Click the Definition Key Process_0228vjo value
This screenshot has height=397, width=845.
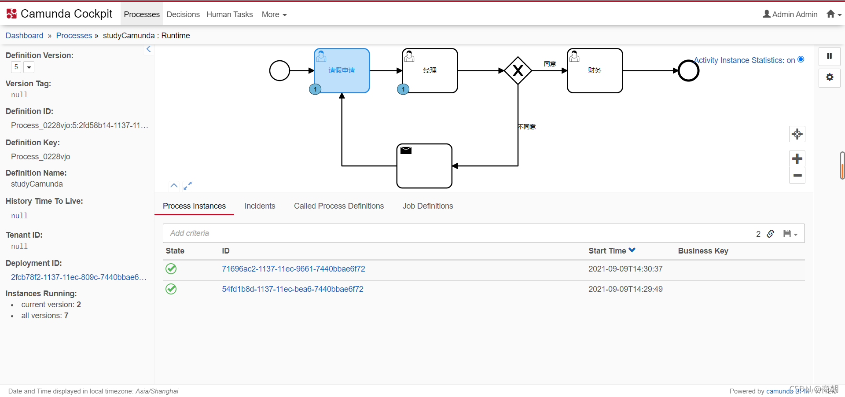pos(40,157)
